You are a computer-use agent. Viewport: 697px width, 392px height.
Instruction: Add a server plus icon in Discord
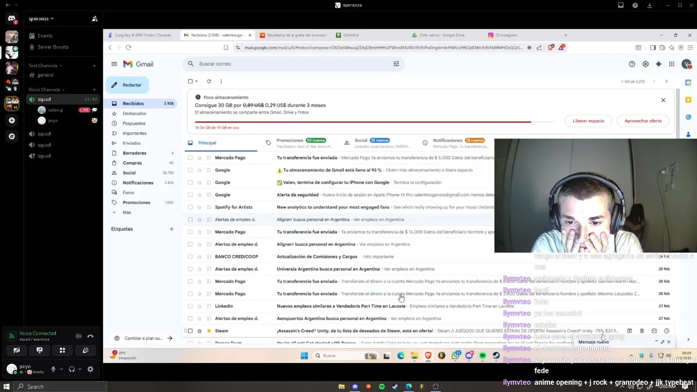pos(11,120)
